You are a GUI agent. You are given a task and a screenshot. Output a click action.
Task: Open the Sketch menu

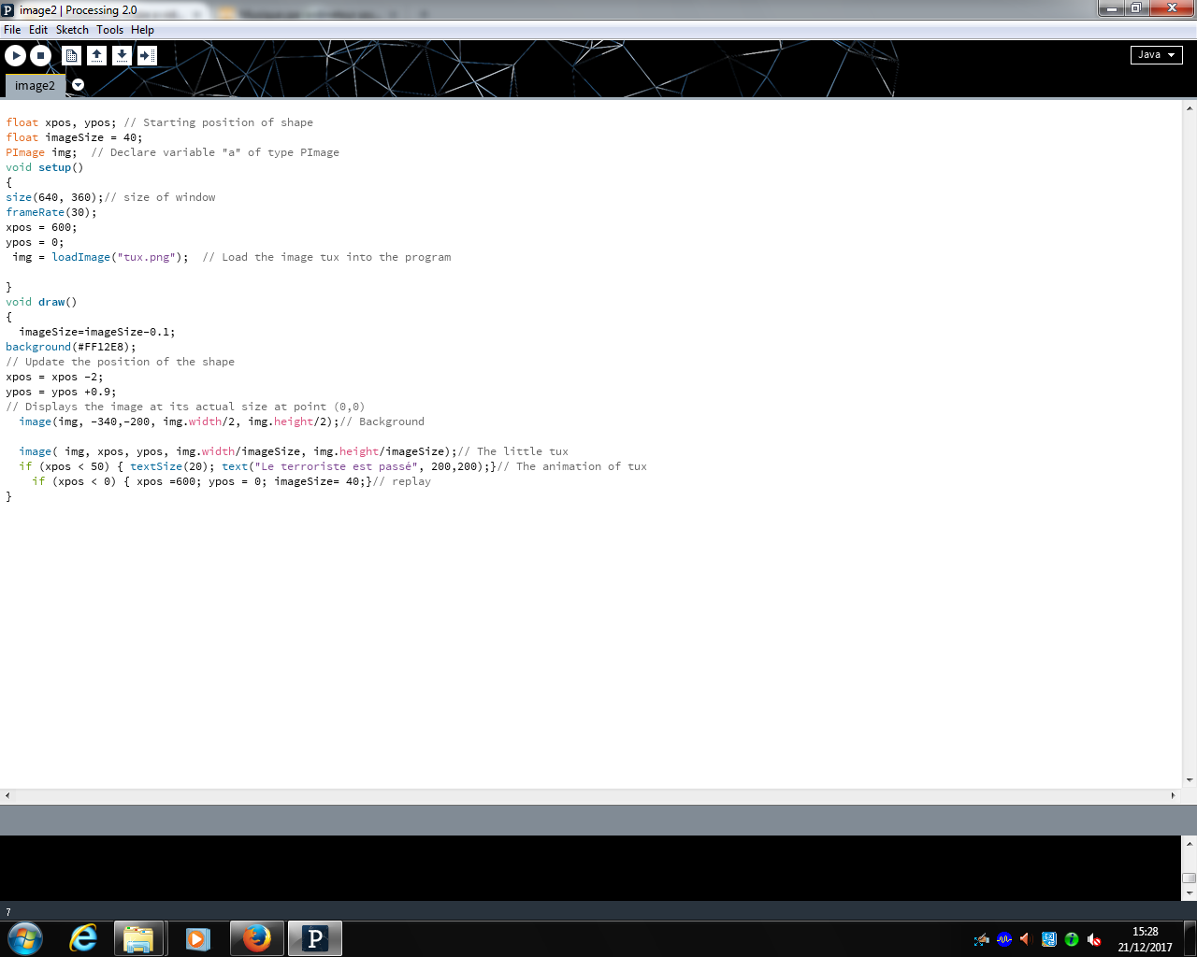[72, 30]
